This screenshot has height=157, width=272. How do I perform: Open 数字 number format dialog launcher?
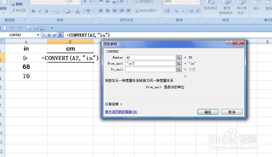point(199,19)
